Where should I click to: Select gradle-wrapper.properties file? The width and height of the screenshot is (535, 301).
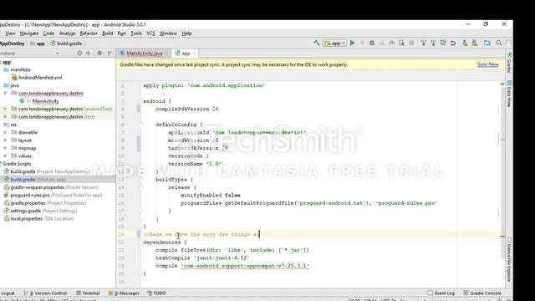[51, 187]
